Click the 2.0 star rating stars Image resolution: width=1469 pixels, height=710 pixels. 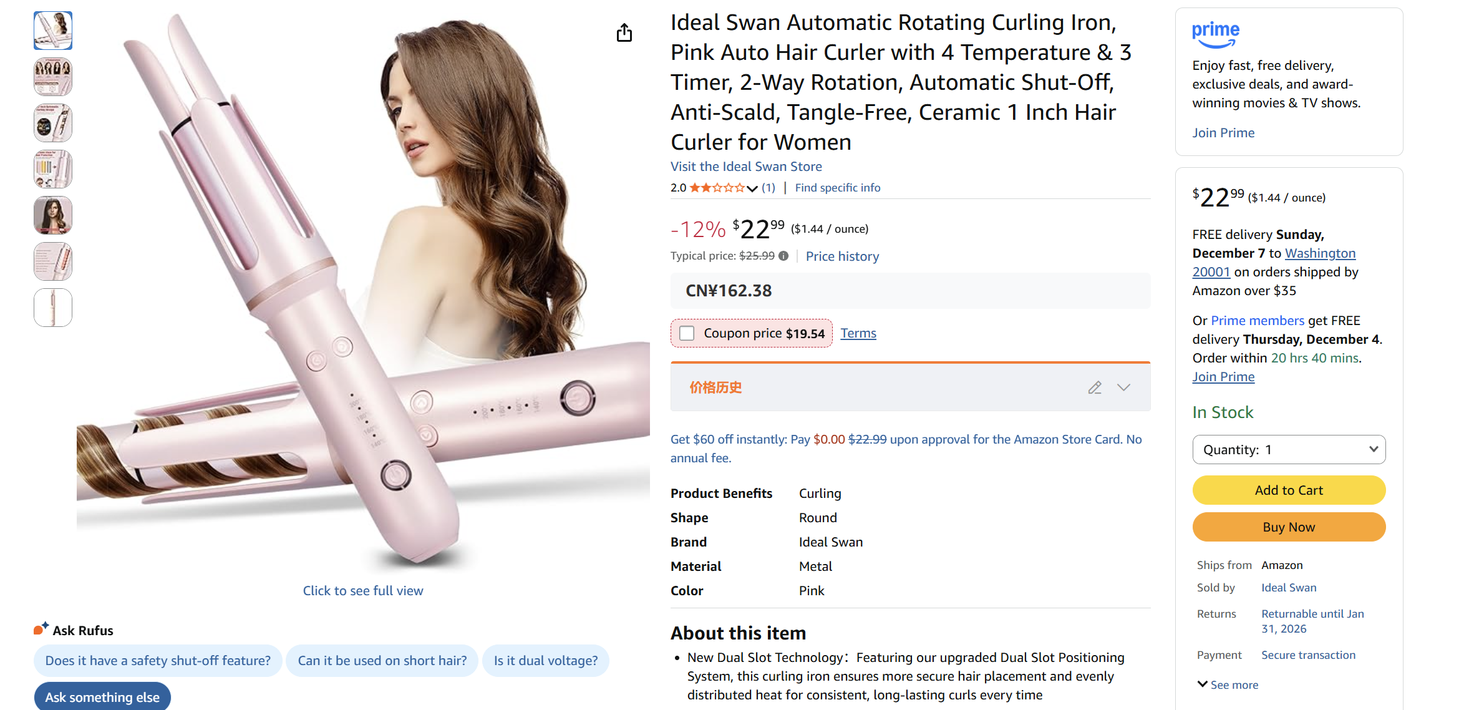(717, 188)
